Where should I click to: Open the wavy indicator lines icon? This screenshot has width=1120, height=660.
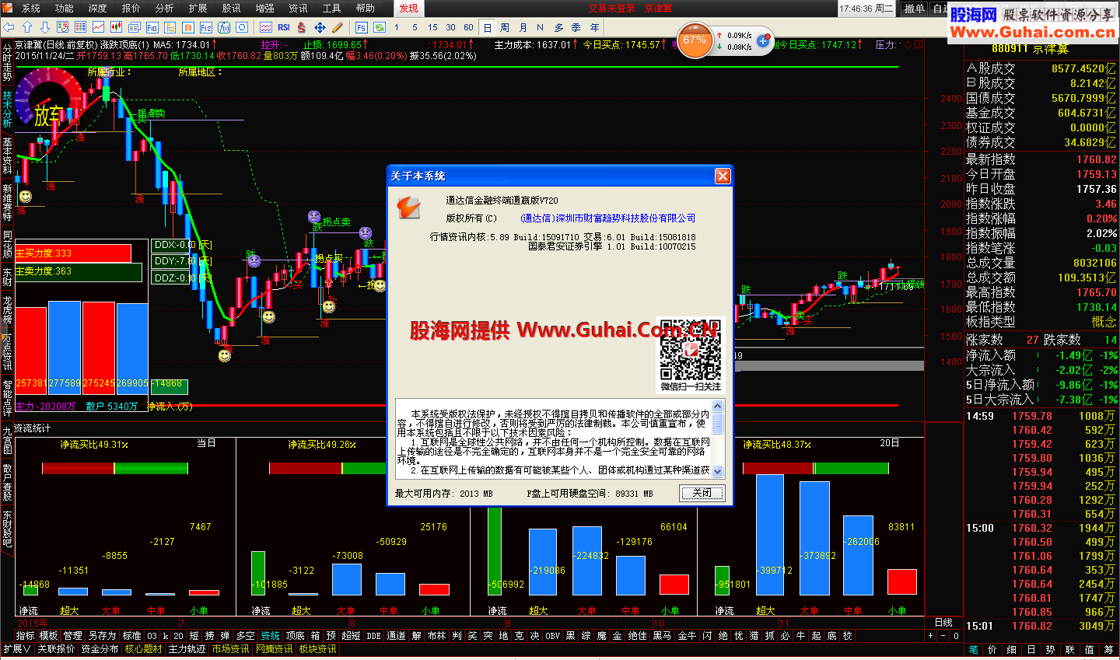click(x=265, y=27)
